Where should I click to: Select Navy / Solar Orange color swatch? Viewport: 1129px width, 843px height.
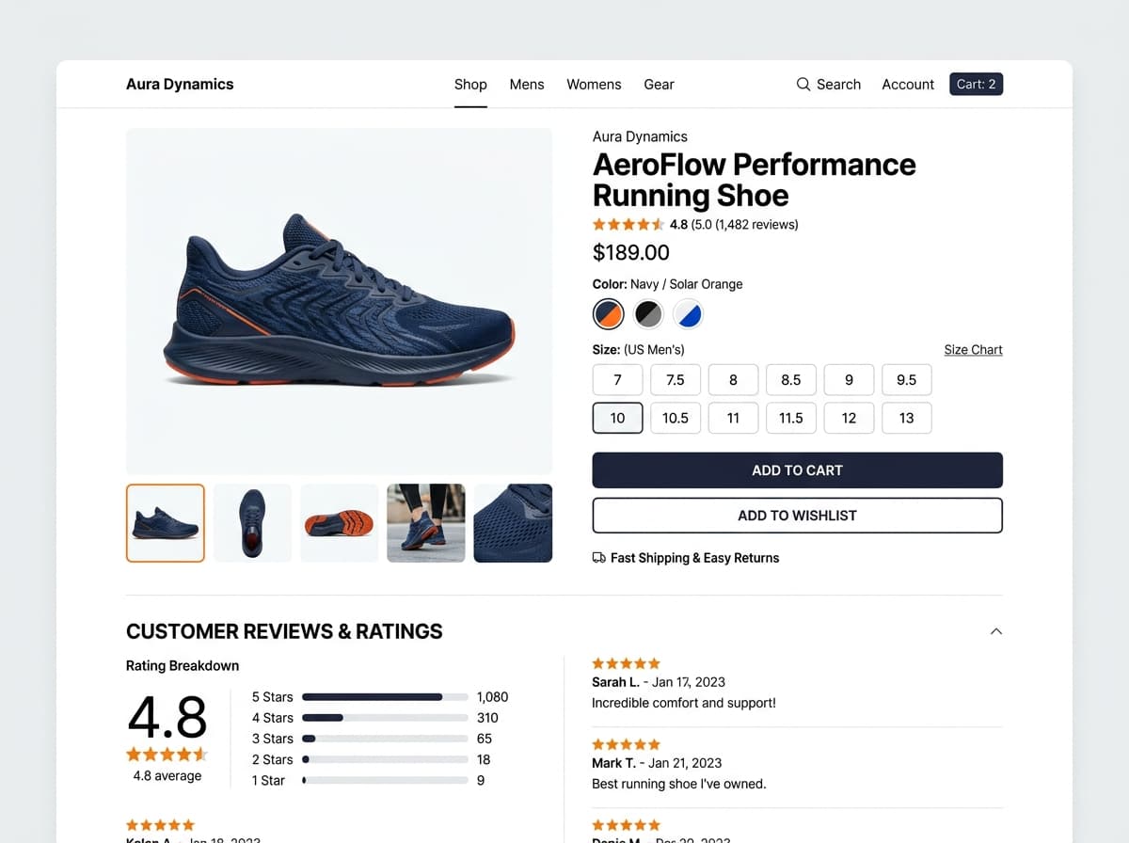click(608, 314)
